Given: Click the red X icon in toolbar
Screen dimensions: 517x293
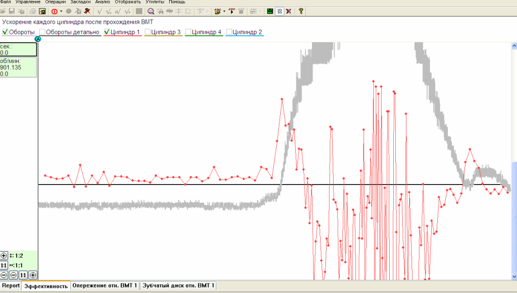Looking at the screenshot, I should coord(288,11).
